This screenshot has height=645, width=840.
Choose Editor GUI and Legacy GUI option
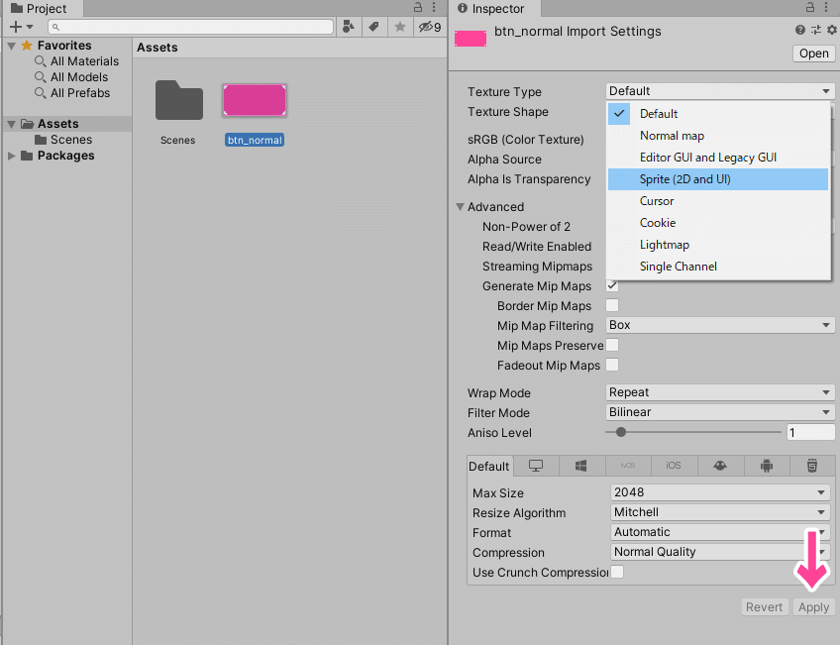click(718, 158)
